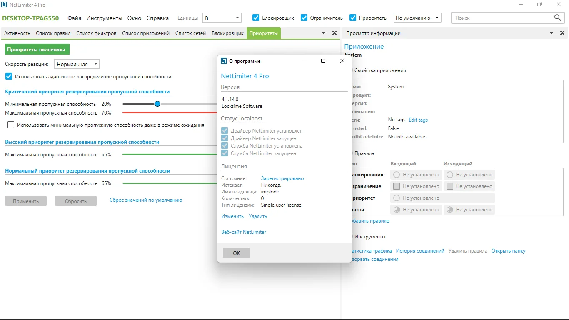
Task: Open the units dropdown showing B
Action: pos(222,17)
